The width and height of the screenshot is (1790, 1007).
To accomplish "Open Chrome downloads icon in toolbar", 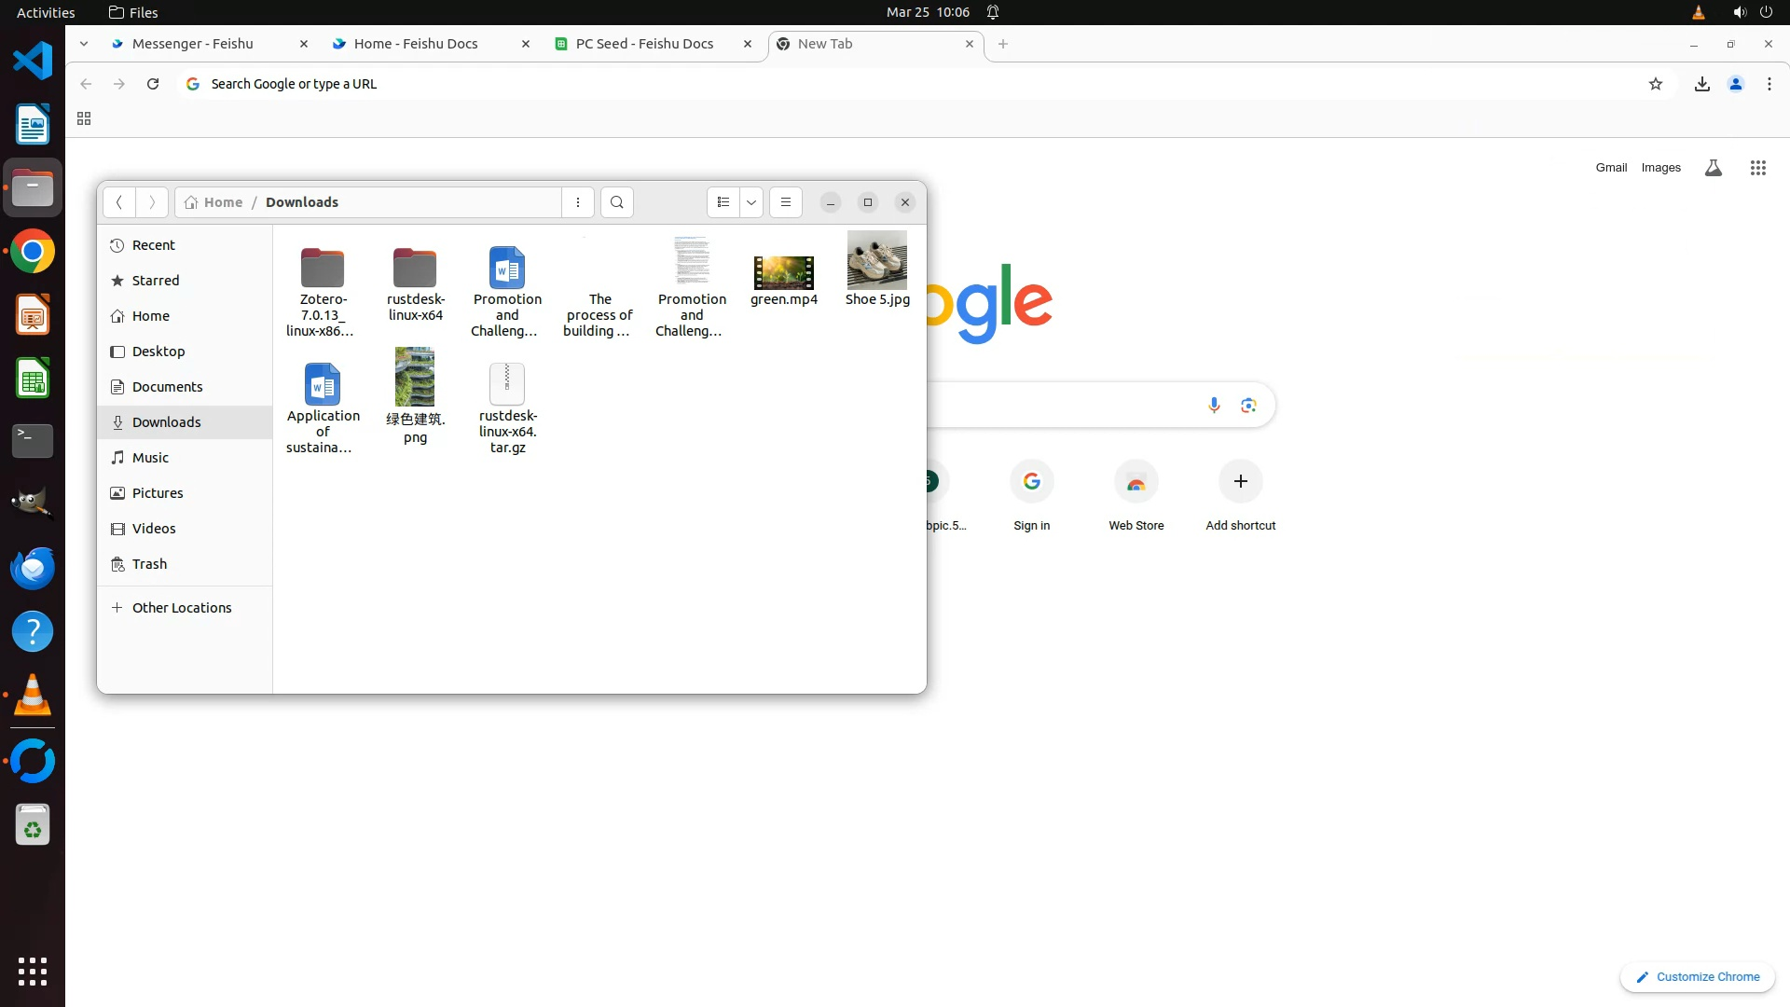I will [x=1701, y=84].
